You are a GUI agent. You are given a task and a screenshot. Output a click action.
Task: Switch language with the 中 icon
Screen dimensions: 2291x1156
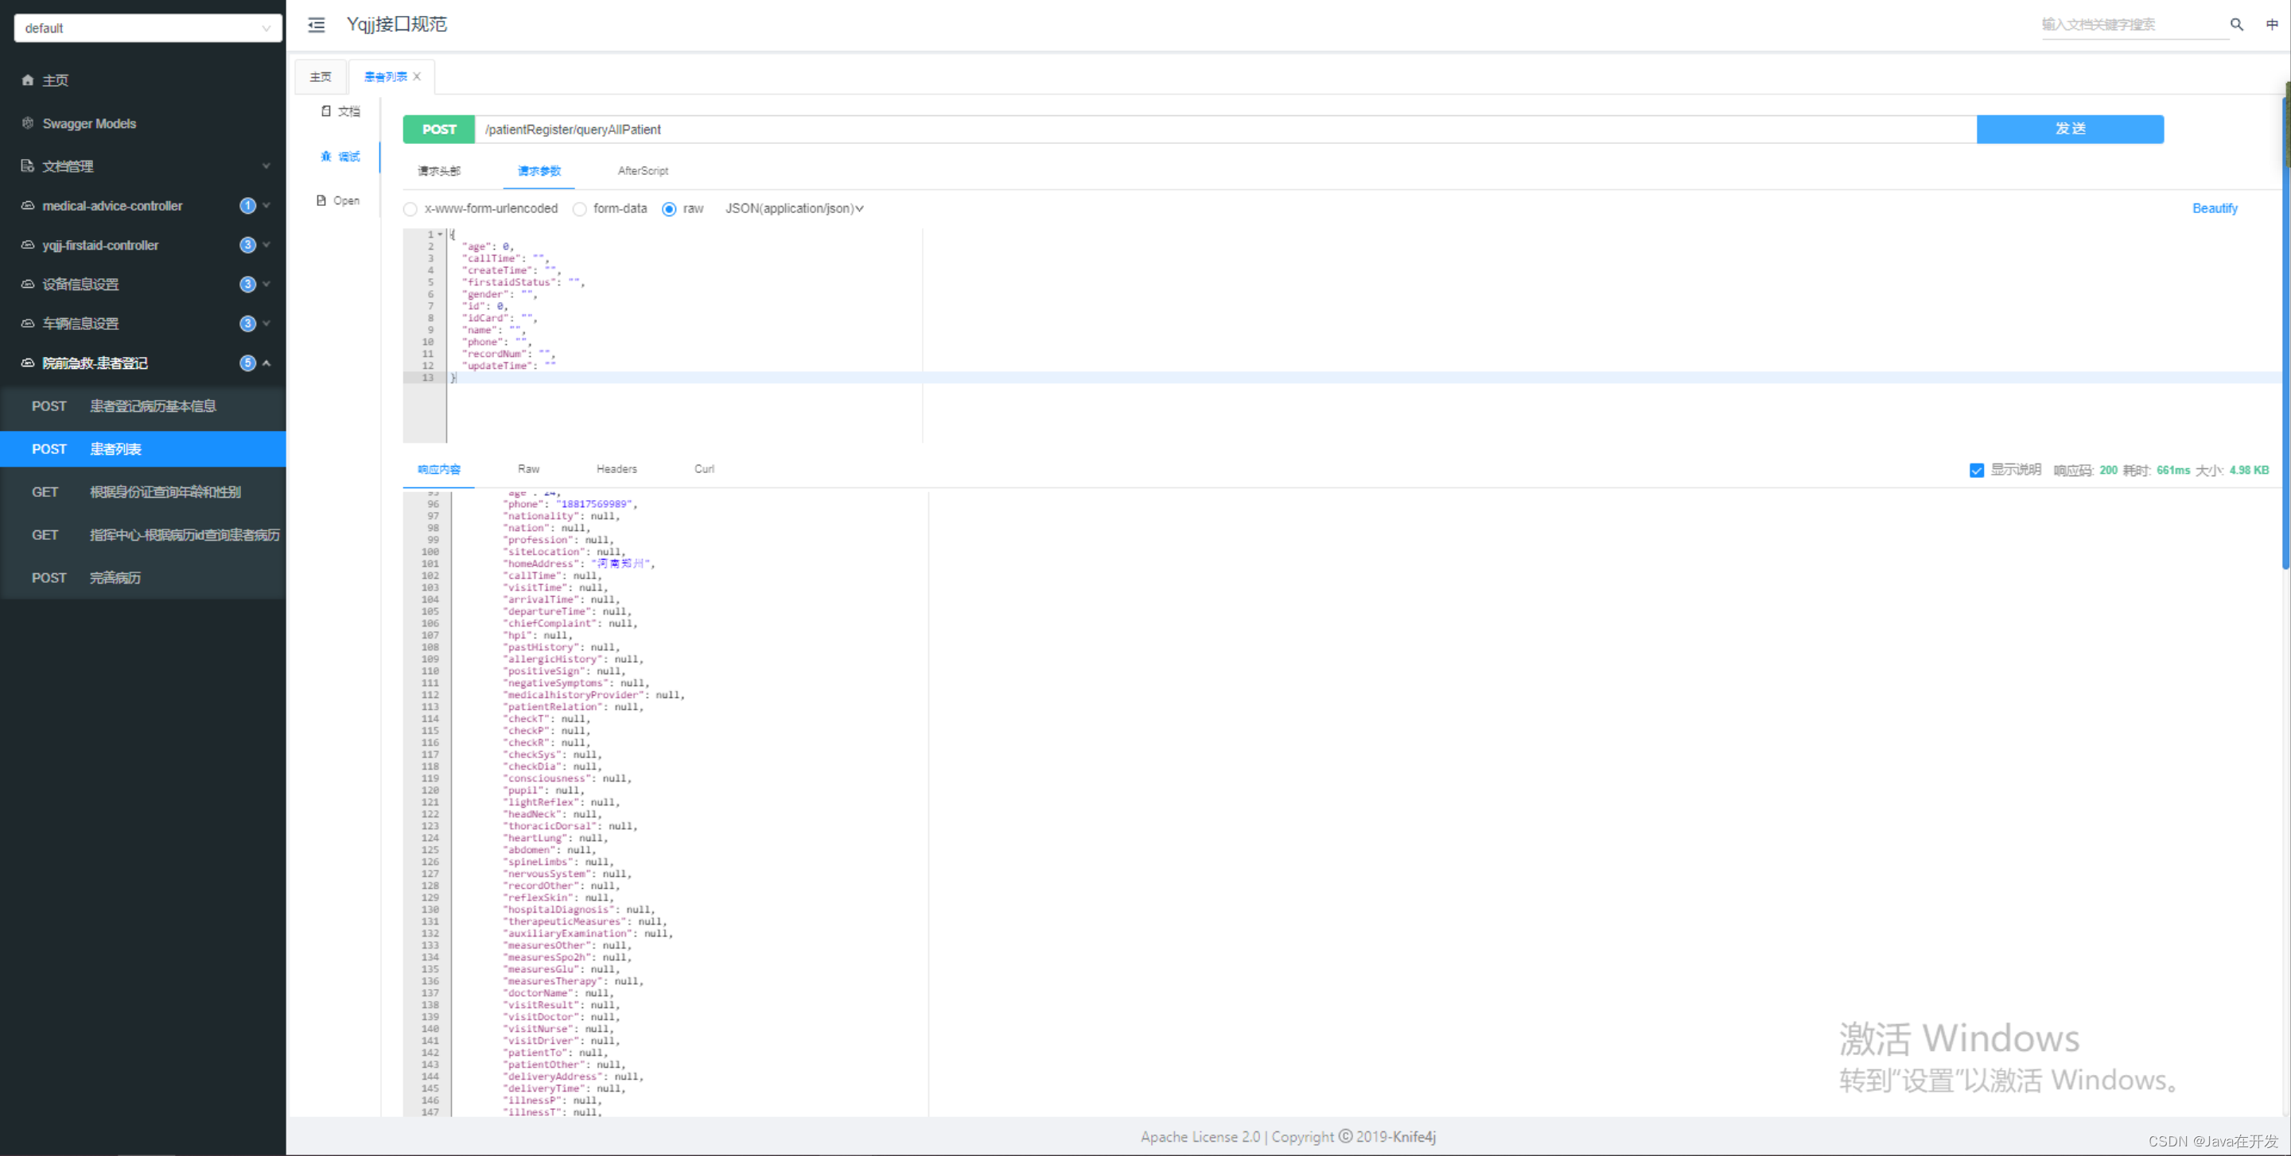2271,25
